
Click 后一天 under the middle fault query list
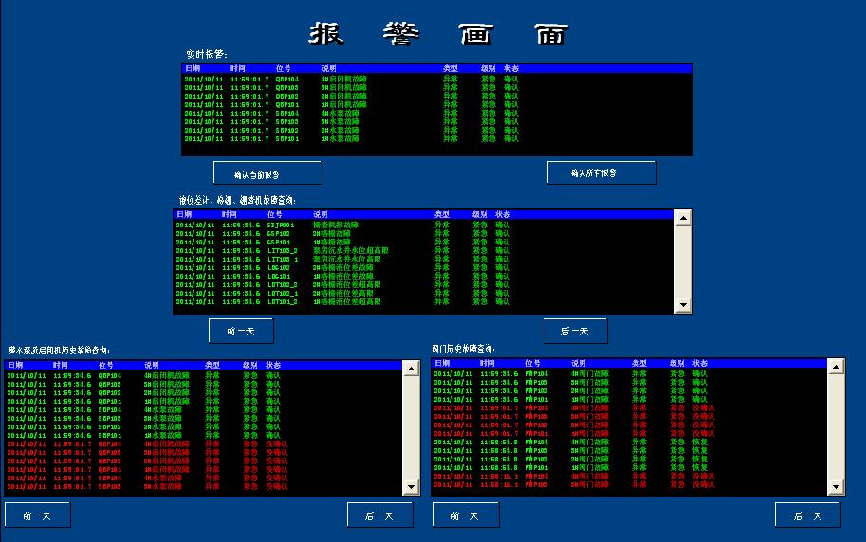(x=575, y=331)
